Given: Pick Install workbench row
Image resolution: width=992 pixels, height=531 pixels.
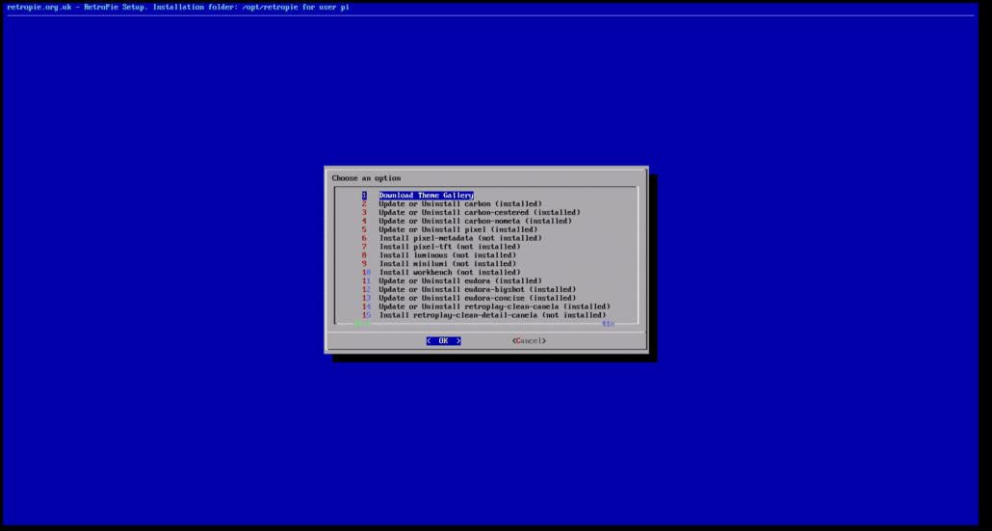Looking at the screenshot, I should [450, 272].
